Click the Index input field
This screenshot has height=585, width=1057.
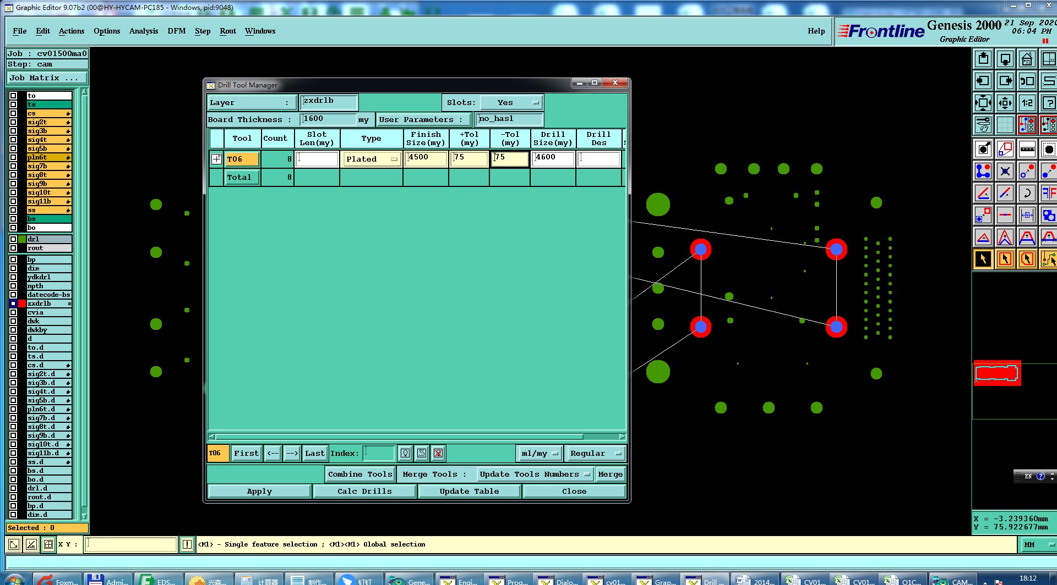click(379, 453)
